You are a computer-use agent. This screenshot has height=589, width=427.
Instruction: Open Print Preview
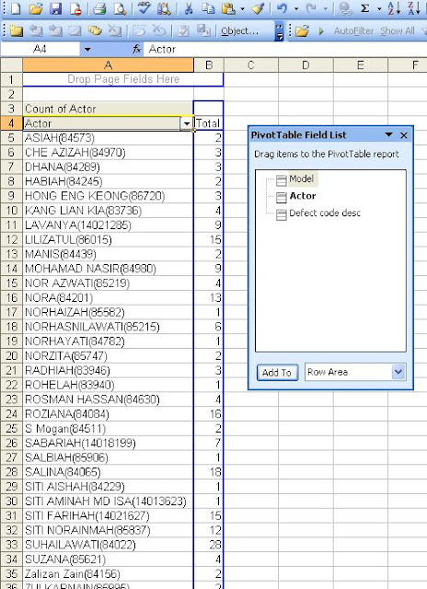[x=120, y=8]
